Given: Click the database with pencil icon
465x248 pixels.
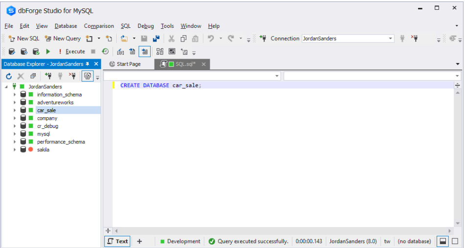Looking at the screenshot, I should 12,52.
